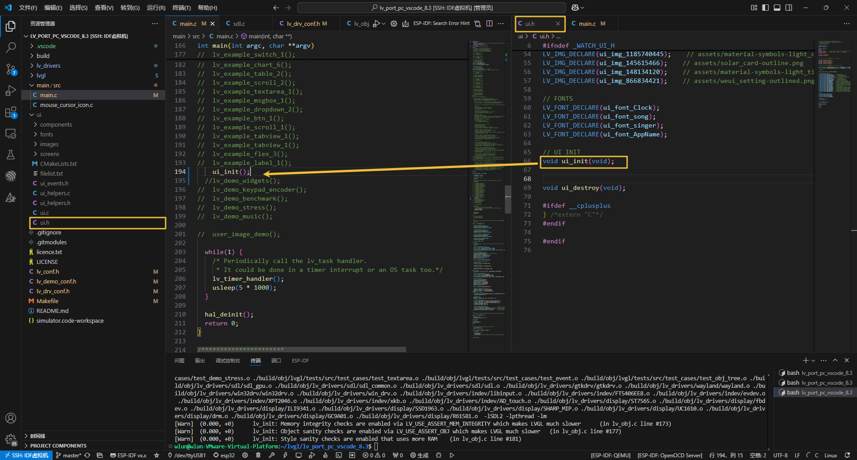Screen dimensions: 857x460
Task: Switch to the lv_drv_conf.h editor tab
Action: tap(306, 24)
